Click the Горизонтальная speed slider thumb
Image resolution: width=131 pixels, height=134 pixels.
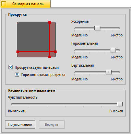pos(113,50)
